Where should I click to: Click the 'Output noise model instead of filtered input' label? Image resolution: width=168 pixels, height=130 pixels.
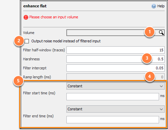66,41
